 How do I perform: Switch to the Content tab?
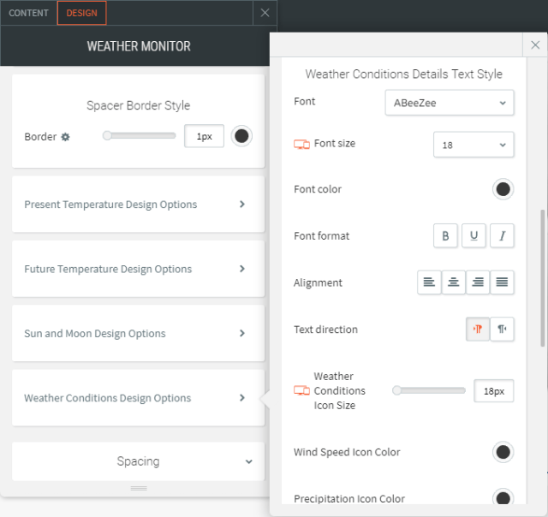click(28, 13)
